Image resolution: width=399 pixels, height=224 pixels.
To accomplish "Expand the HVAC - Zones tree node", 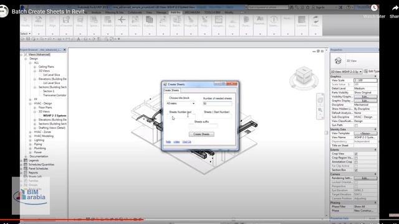I will [31, 132].
